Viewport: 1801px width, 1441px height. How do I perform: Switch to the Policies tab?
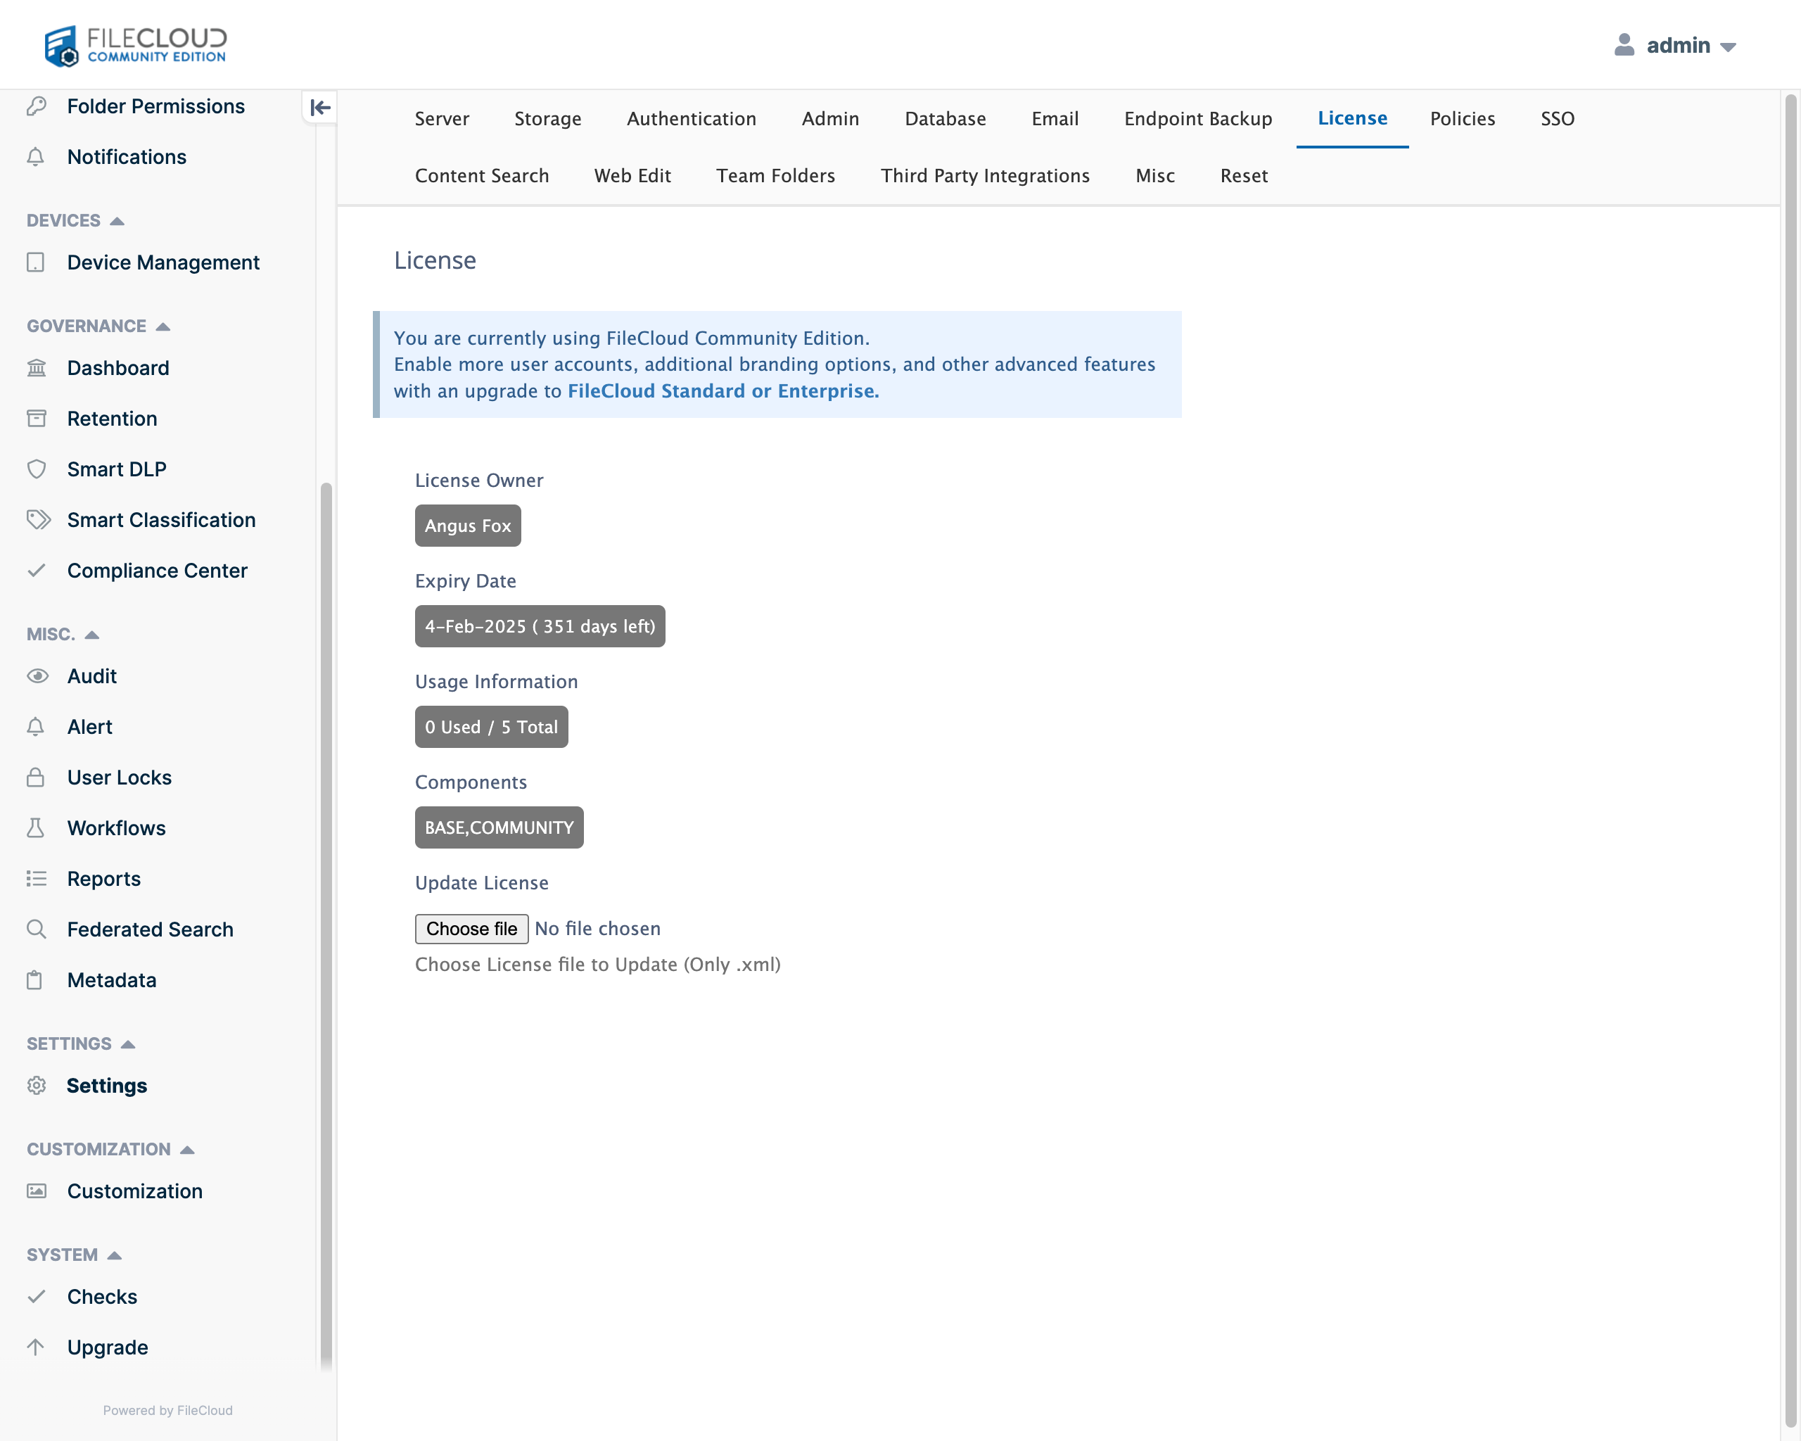1462,118
